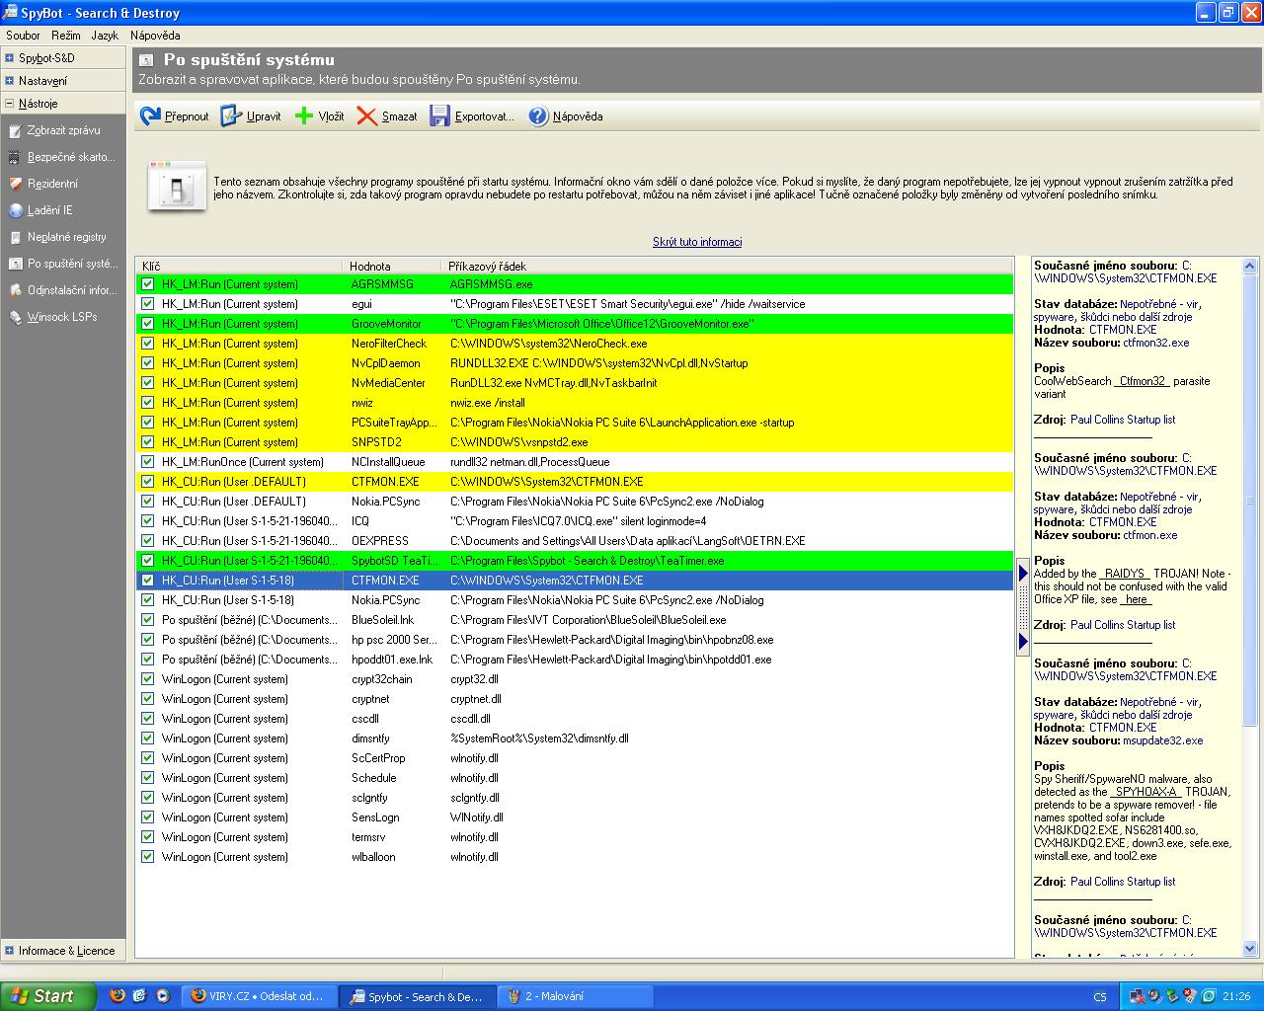Toggle checkbox for ICQ startup entry

tap(148, 521)
